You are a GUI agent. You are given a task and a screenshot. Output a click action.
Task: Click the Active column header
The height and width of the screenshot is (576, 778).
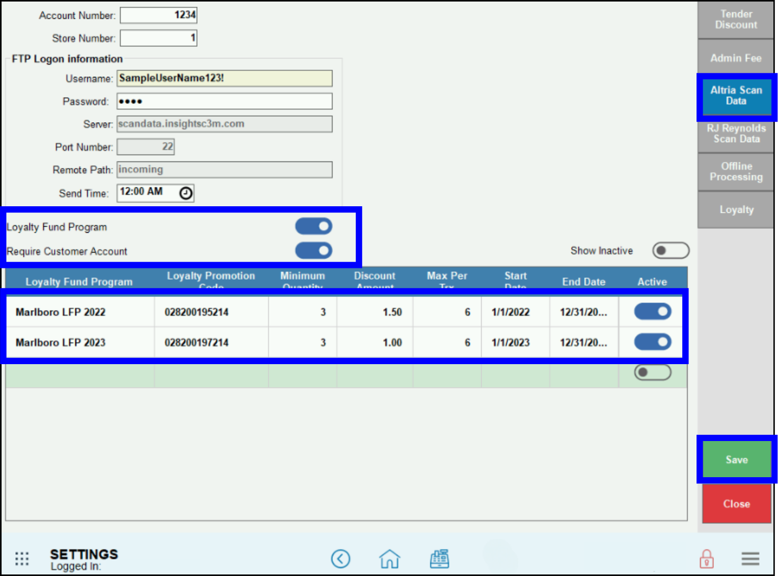click(652, 282)
